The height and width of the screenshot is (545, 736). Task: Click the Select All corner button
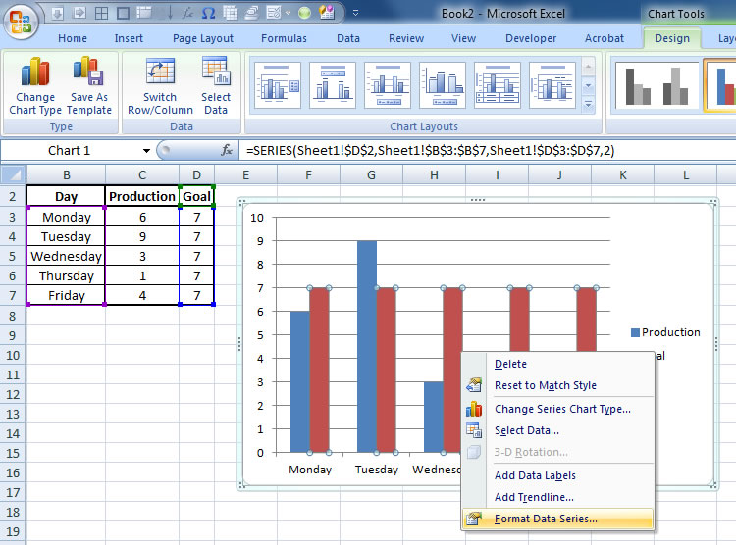tap(13, 174)
